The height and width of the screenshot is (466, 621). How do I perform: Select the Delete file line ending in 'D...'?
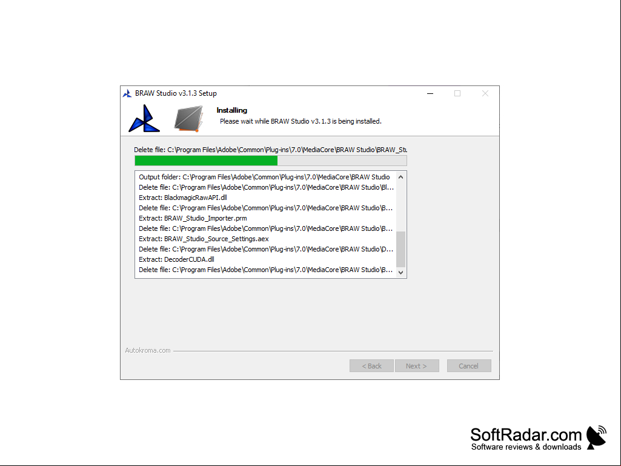point(266,249)
